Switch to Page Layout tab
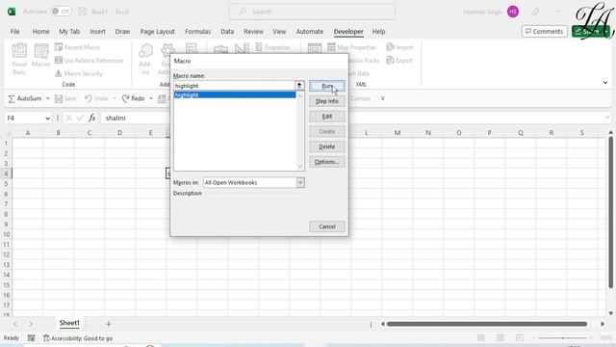This screenshot has width=616, height=347. click(x=157, y=32)
